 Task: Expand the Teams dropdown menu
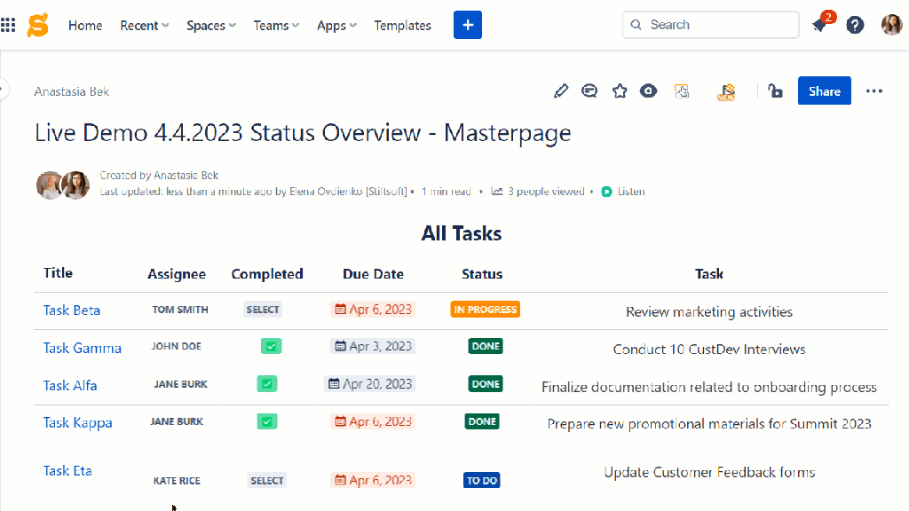coord(276,26)
